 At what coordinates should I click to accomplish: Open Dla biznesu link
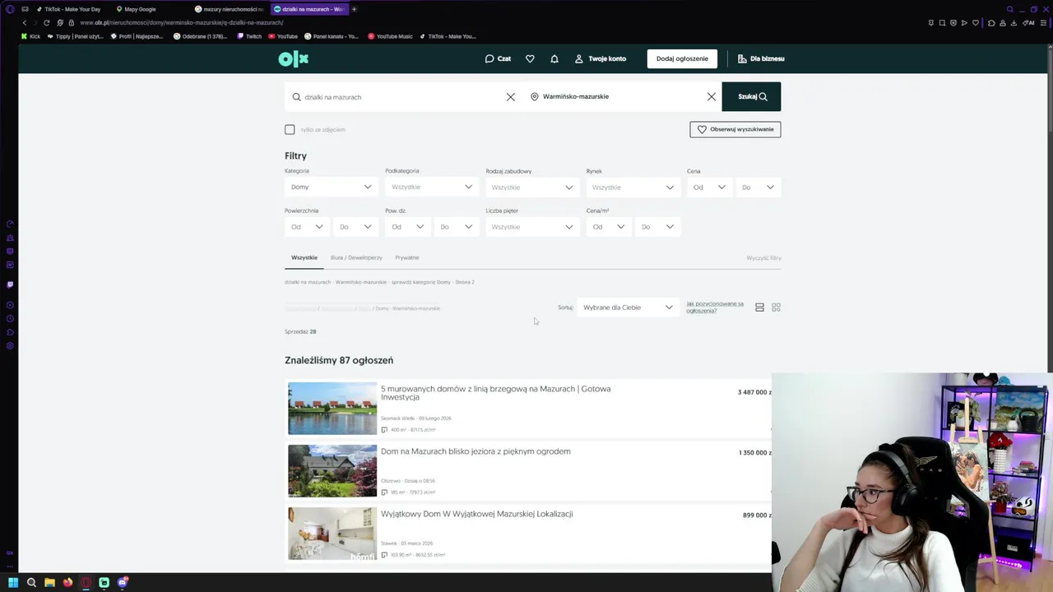(x=761, y=58)
